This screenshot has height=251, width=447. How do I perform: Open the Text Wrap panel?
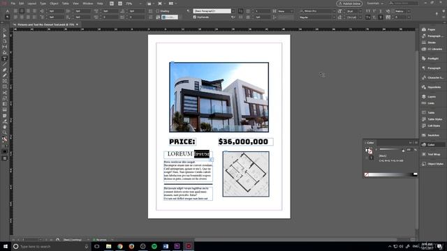point(432,154)
